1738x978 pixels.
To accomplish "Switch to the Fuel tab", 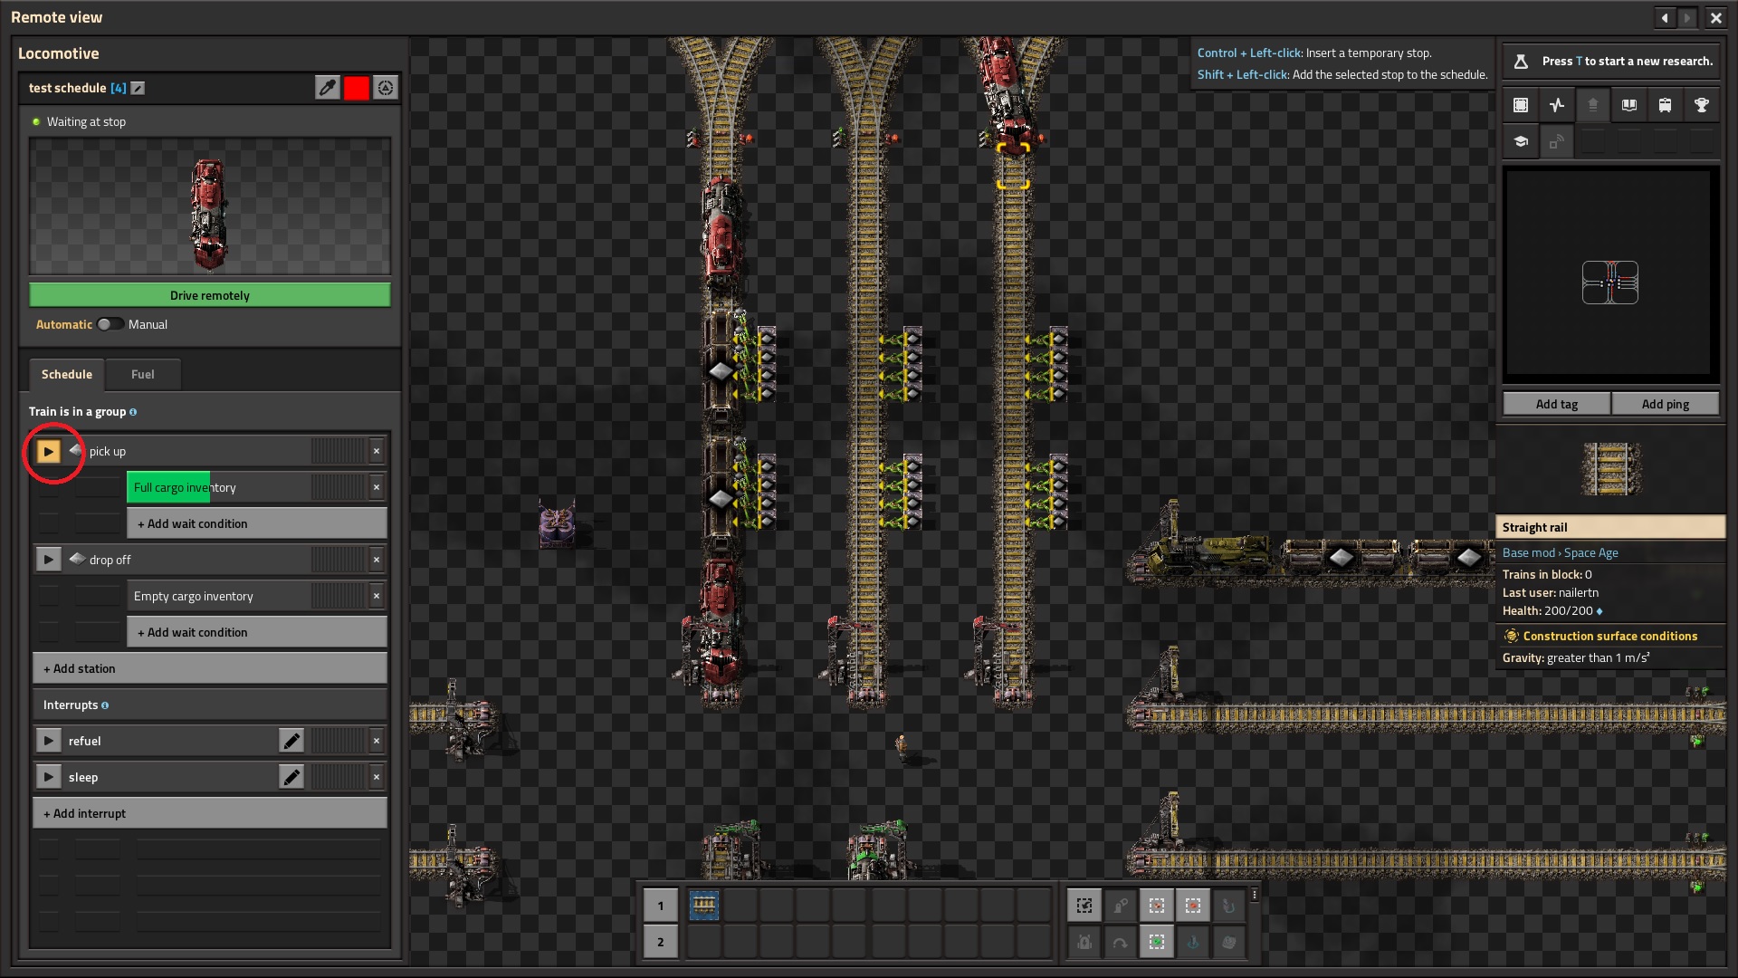I will (142, 374).
